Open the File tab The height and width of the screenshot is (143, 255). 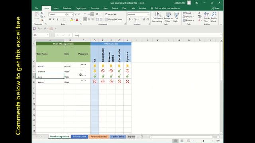[x=37, y=8]
